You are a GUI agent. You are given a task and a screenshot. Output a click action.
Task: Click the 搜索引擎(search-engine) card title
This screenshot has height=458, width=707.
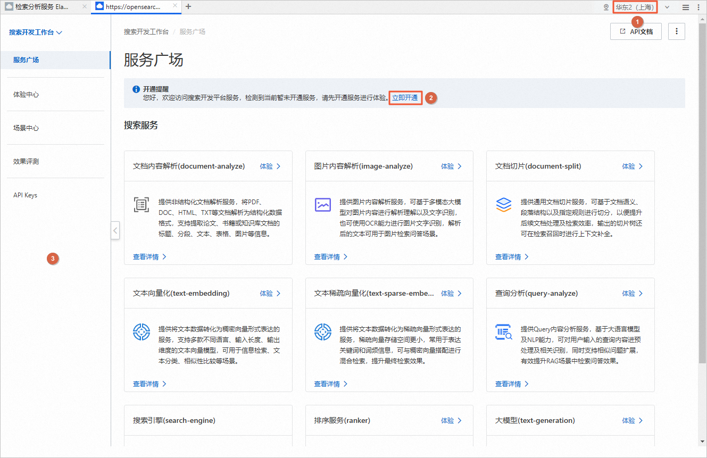pos(174,421)
